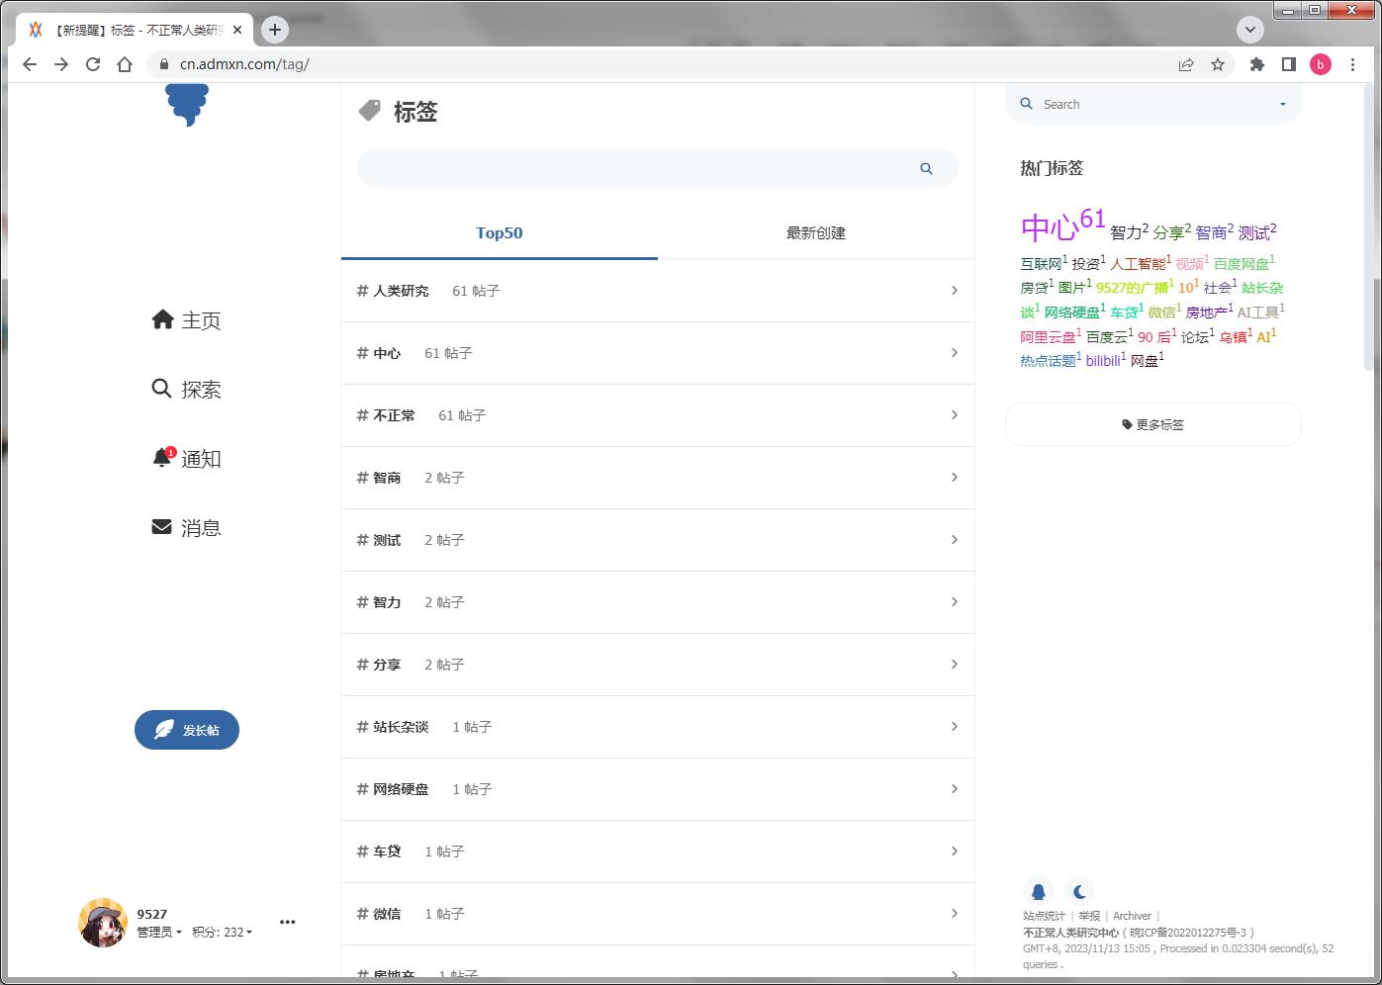Click the large 中心 hot tag
The width and height of the screenshot is (1382, 985).
1062,225
